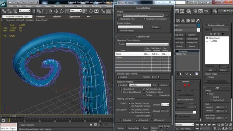Open Select by Name tool

click(x=39, y=11)
